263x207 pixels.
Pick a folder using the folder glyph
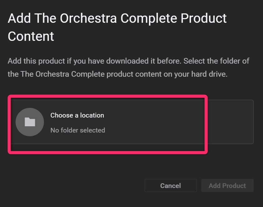coord(30,122)
